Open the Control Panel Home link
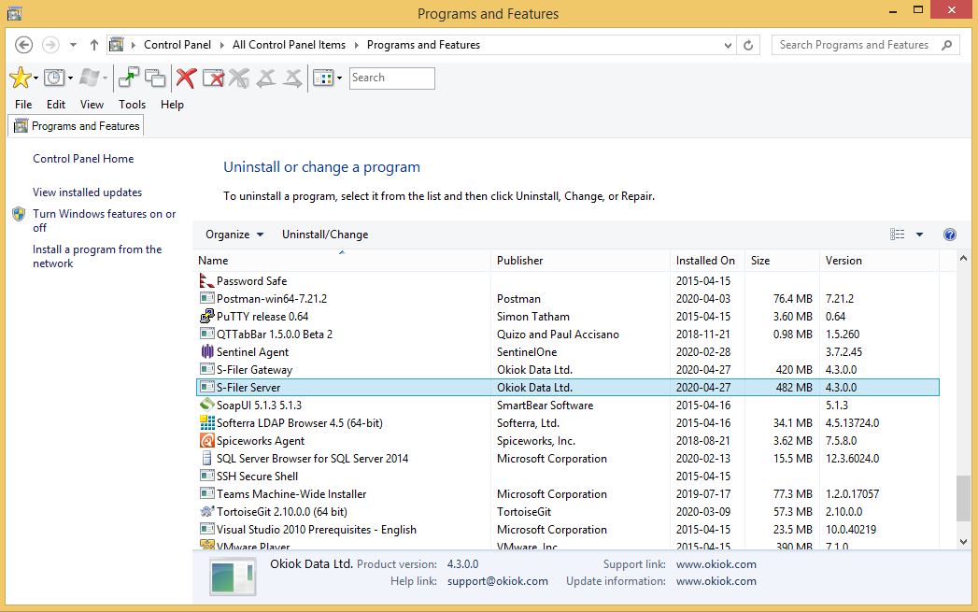 pos(83,159)
